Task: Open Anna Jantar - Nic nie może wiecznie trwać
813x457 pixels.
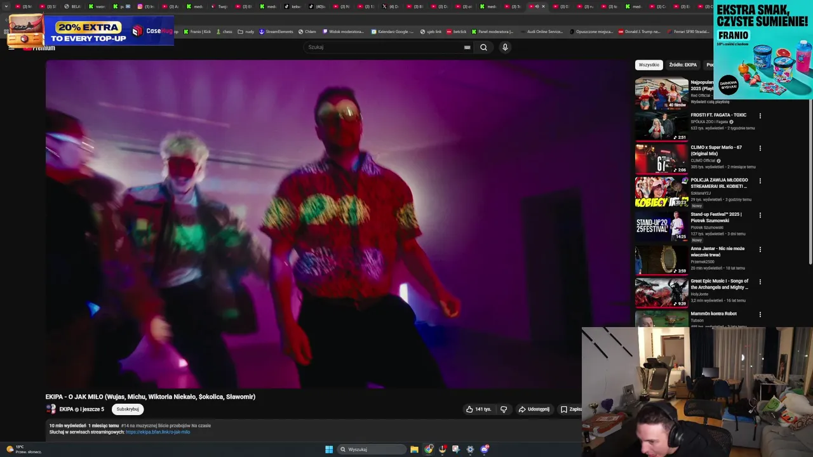Action: tap(718, 252)
